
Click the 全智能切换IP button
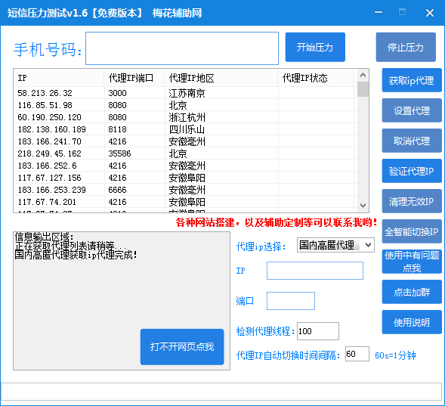(412, 231)
